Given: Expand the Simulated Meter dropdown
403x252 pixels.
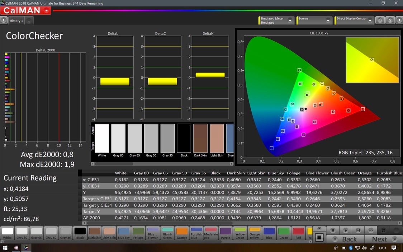Looking at the screenshot, I should [x=290, y=20].
